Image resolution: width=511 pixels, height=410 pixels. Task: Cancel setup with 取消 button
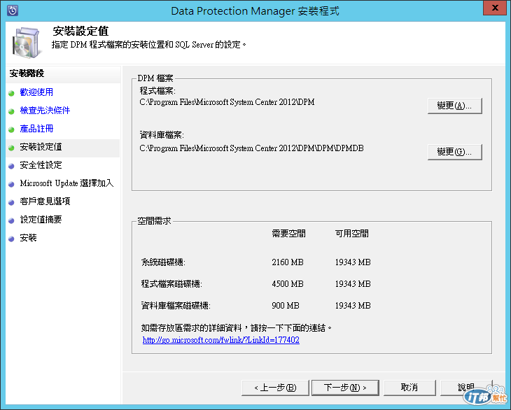point(409,388)
